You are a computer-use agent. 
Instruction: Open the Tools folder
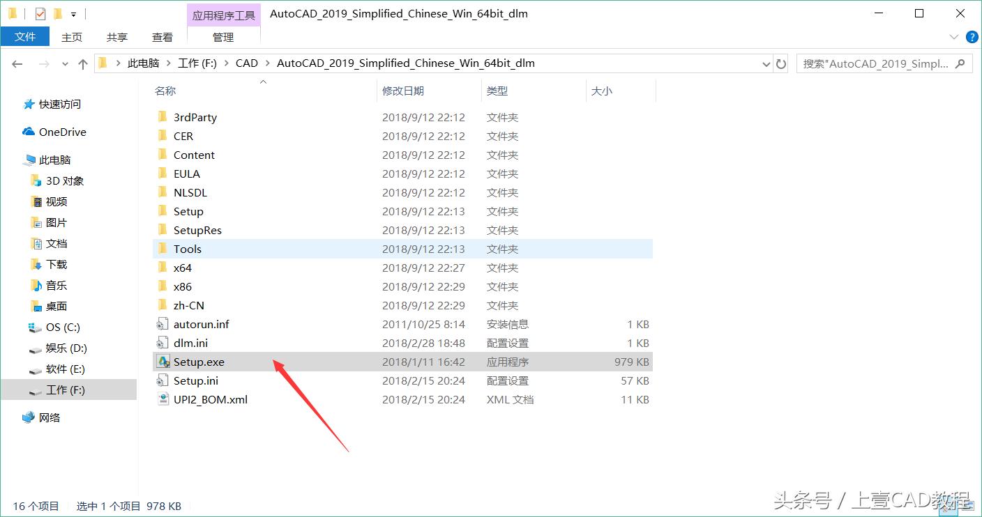click(x=188, y=249)
